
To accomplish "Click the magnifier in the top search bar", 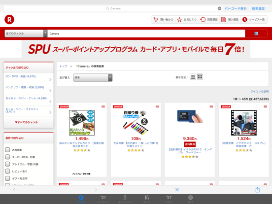I will click(108, 8).
